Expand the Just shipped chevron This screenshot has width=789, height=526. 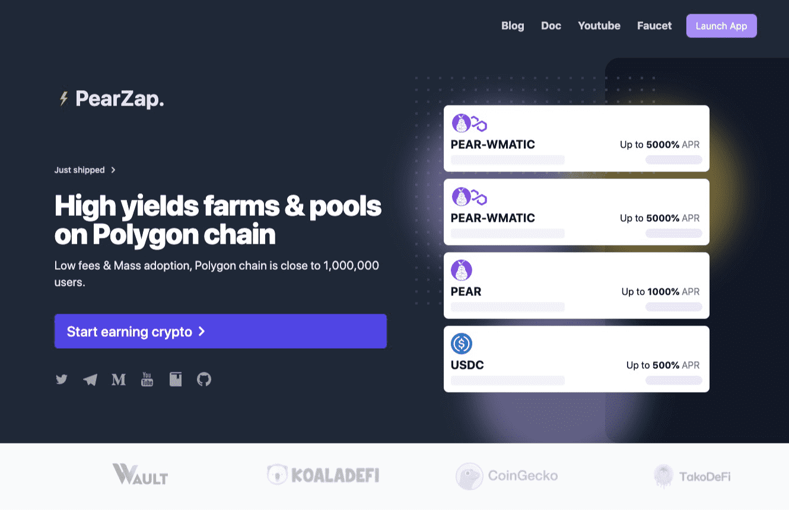click(x=113, y=170)
